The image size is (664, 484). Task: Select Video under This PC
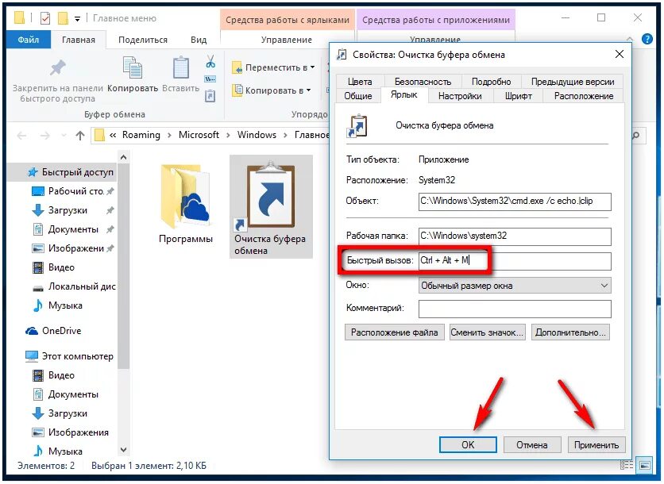click(x=53, y=375)
